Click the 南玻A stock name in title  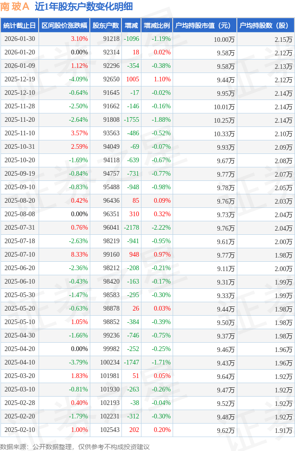pyautogui.click(x=15, y=7)
